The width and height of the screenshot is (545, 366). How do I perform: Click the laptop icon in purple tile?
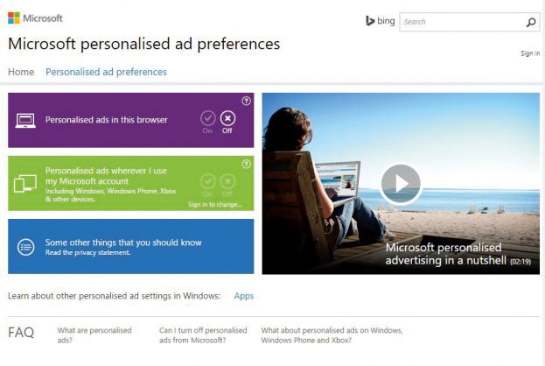pos(25,120)
